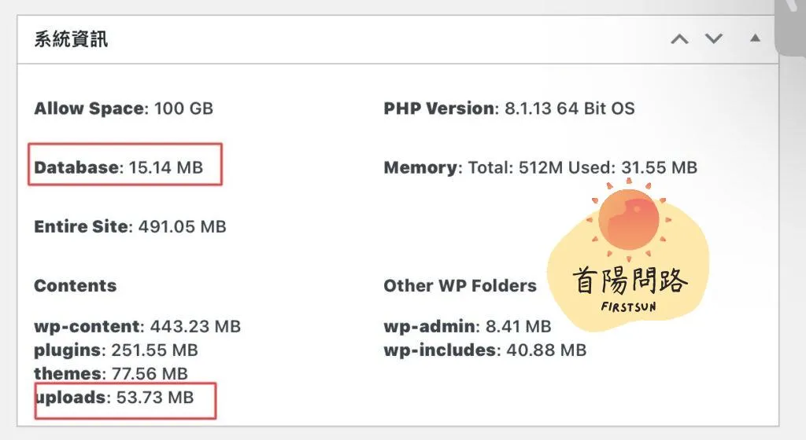Image resolution: width=806 pixels, height=440 pixels.
Task: Click the 系統資訊 panel title
Action: coord(71,39)
